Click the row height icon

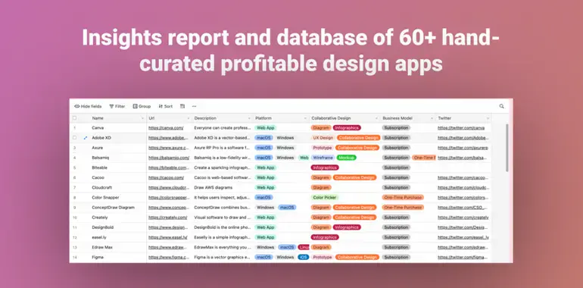tap(182, 106)
